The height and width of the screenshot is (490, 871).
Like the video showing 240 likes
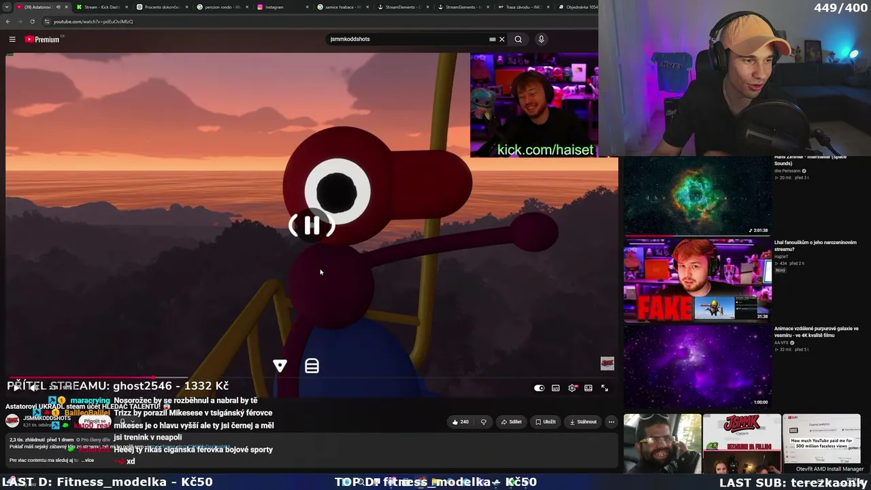point(461,422)
